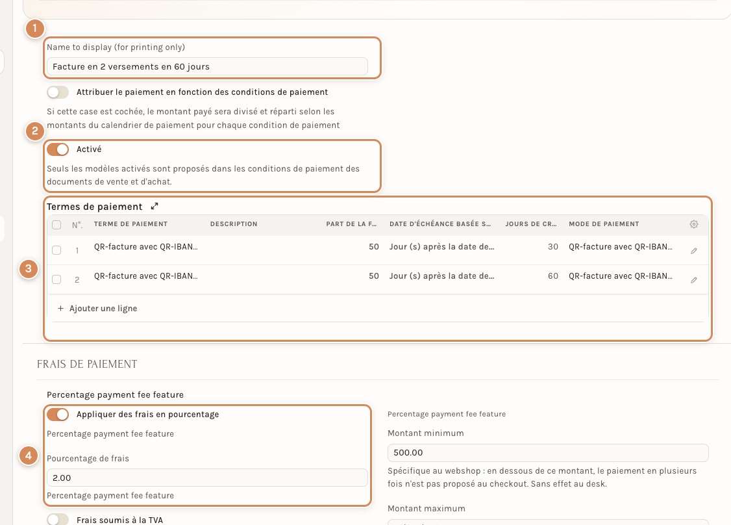Sort by Terme de paiement column header

click(130, 224)
